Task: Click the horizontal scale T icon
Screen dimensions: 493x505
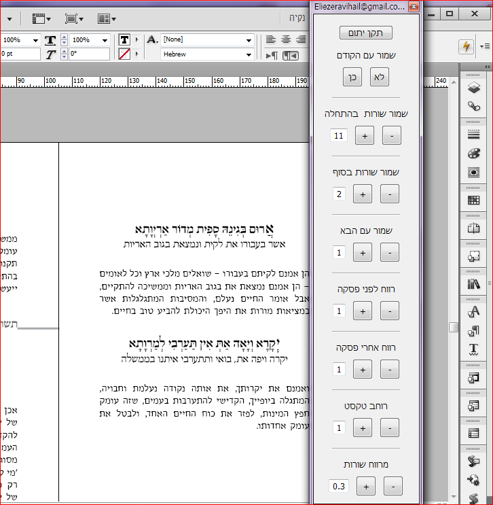Action: coord(50,40)
